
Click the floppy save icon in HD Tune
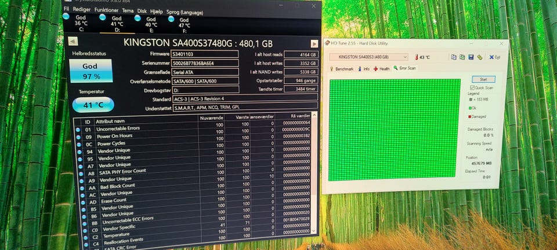coord(471,57)
